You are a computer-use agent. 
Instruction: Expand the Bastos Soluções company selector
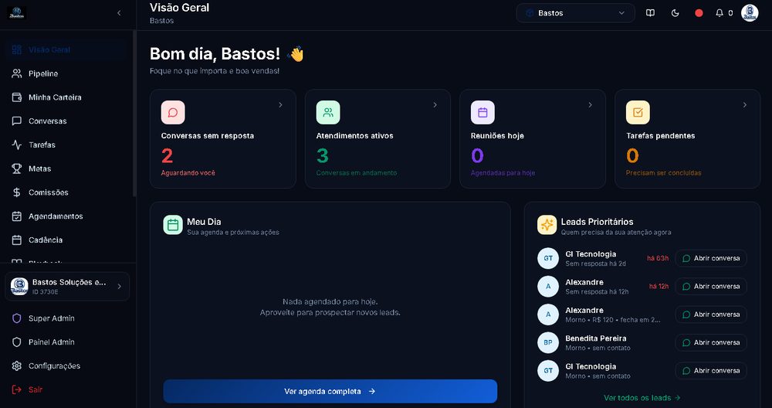(x=67, y=286)
